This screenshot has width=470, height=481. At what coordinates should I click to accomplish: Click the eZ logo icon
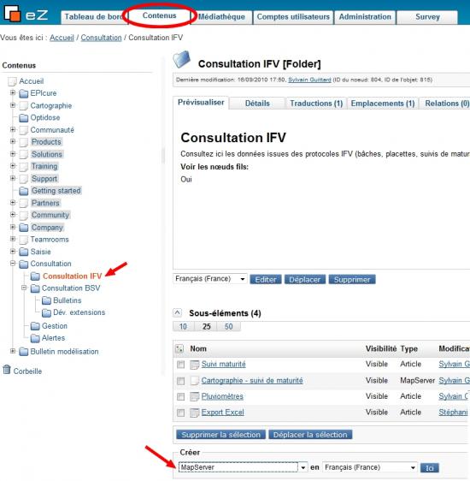[12, 14]
